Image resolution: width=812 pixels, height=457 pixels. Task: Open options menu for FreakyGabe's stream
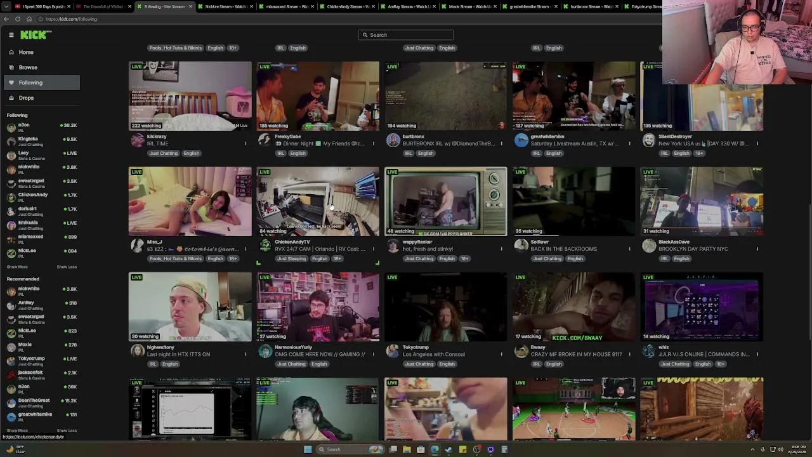(374, 143)
